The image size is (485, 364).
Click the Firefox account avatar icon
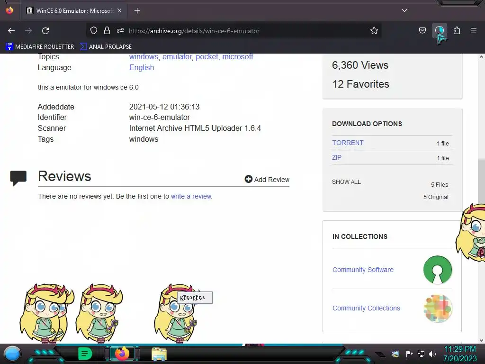[439, 30]
